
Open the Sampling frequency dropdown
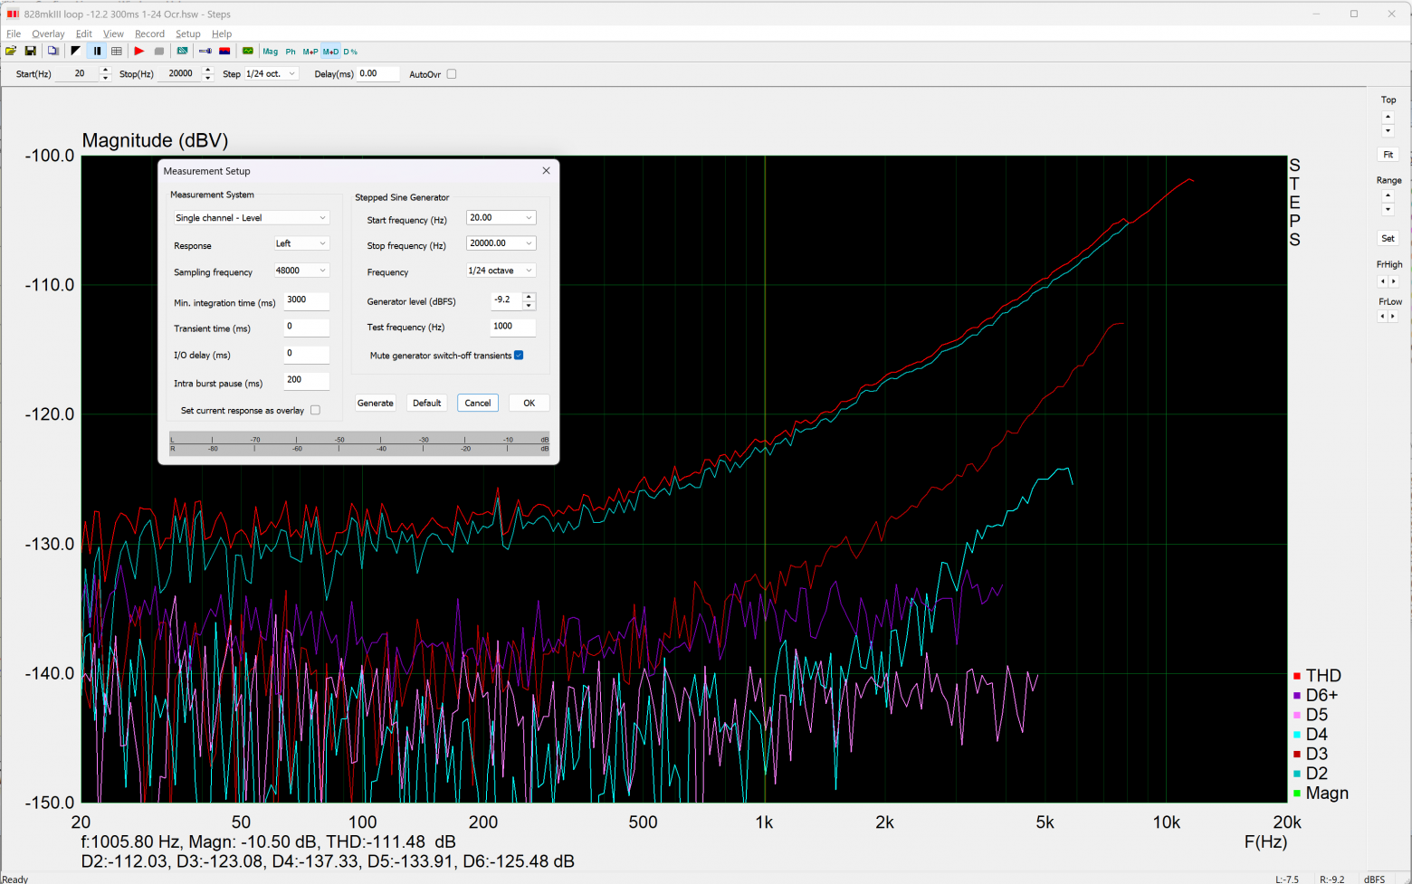(301, 271)
